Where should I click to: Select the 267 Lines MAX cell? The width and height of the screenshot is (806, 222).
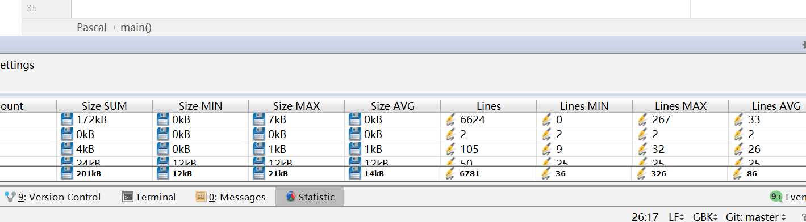pos(680,119)
